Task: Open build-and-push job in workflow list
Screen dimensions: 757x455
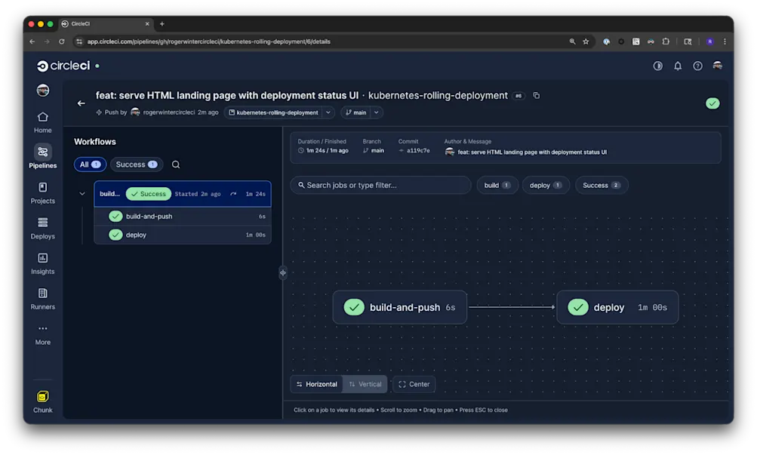Action: (183, 216)
